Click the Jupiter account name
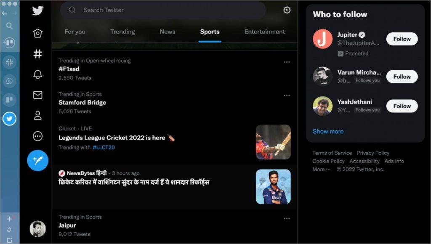The image size is (431, 244). click(x=347, y=35)
